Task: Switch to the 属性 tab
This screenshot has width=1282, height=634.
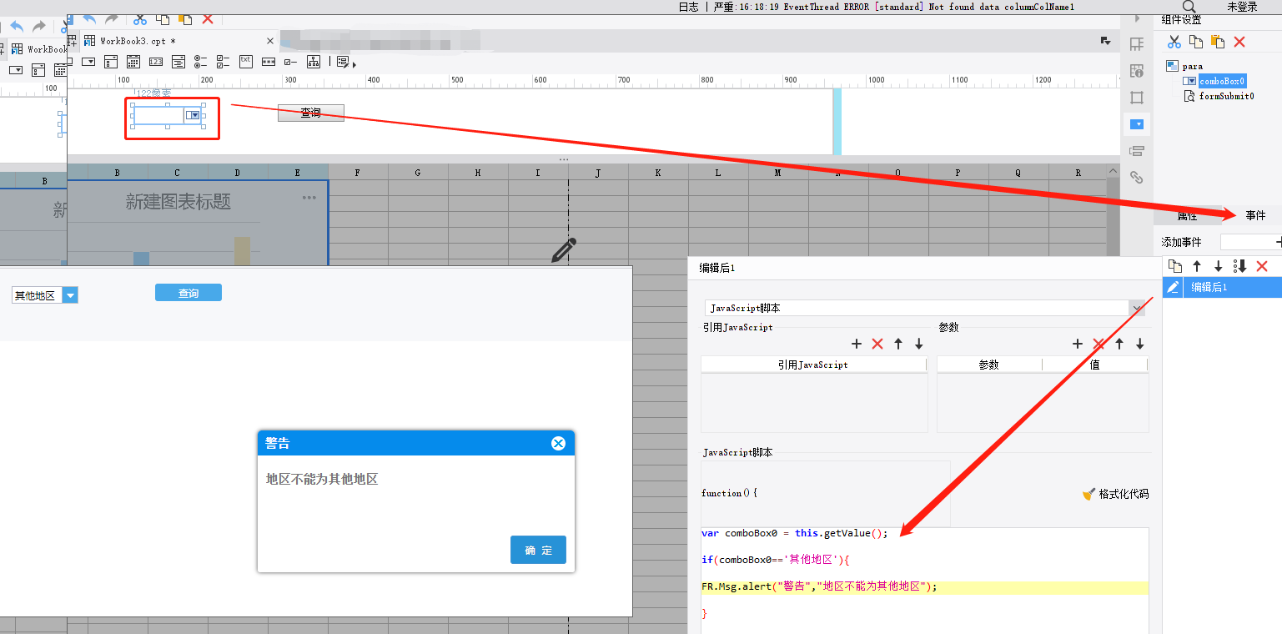Action: point(1187,215)
